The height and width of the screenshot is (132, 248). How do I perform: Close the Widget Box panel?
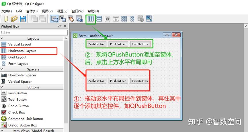pyautogui.click(x=65, y=26)
